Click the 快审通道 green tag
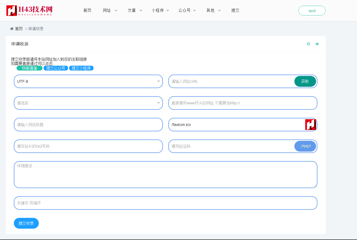 click(30, 68)
